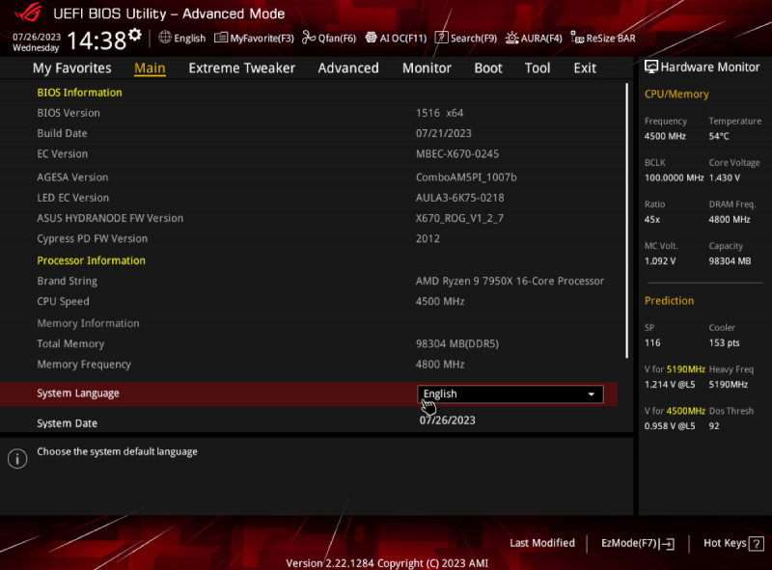Go to the Monitor tab
Screen dimensions: 772x570
[427, 68]
